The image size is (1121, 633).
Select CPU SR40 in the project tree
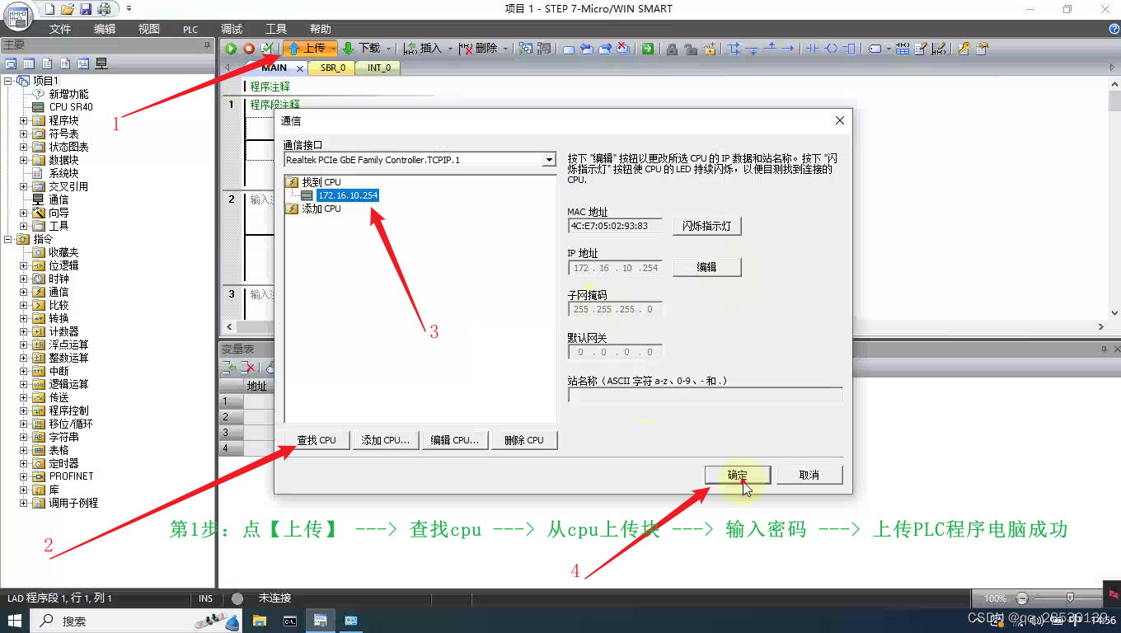(71, 107)
